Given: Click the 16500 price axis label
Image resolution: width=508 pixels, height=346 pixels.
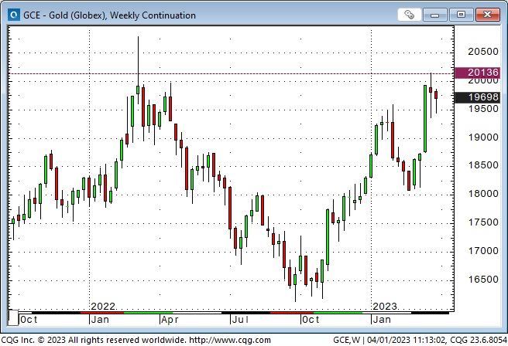Looking at the screenshot, I should 482,279.
